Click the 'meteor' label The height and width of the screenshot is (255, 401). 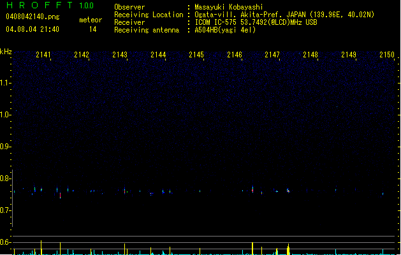pos(91,20)
